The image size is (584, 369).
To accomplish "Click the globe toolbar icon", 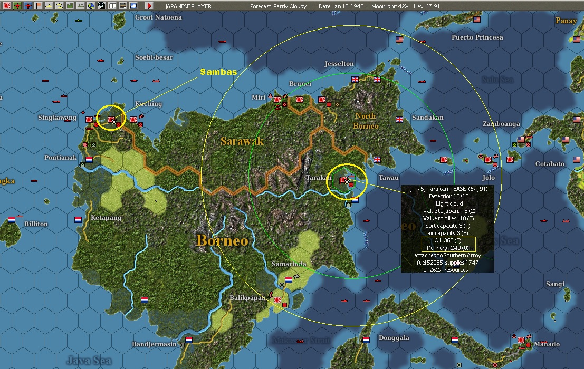I will [91, 6].
